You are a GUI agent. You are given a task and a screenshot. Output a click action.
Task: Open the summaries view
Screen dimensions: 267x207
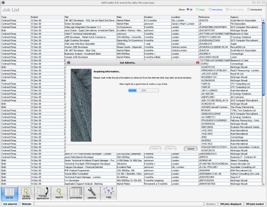(x=75, y=193)
